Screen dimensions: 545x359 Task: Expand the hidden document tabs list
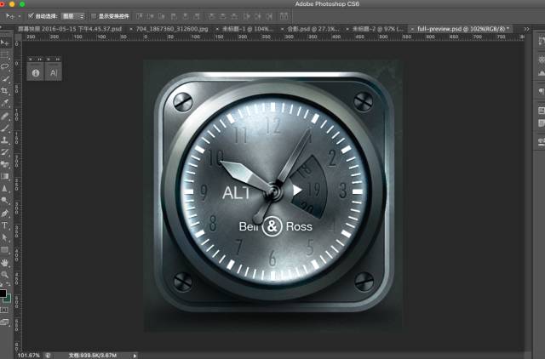click(x=526, y=29)
